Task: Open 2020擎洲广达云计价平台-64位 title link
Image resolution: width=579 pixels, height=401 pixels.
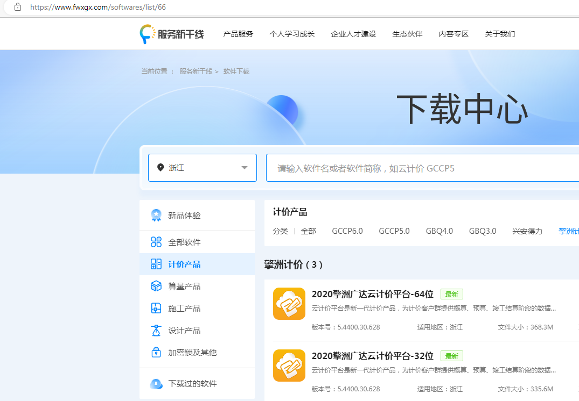Action: [373, 294]
